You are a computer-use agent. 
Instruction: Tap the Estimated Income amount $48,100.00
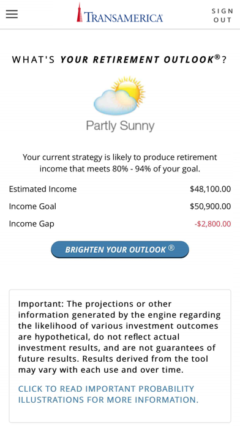pyautogui.click(x=211, y=189)
